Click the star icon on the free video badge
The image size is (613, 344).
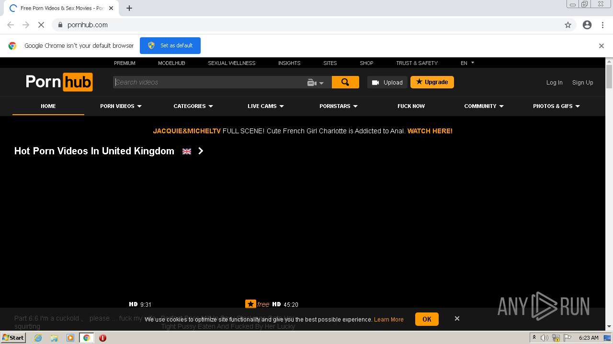point(250,304)
